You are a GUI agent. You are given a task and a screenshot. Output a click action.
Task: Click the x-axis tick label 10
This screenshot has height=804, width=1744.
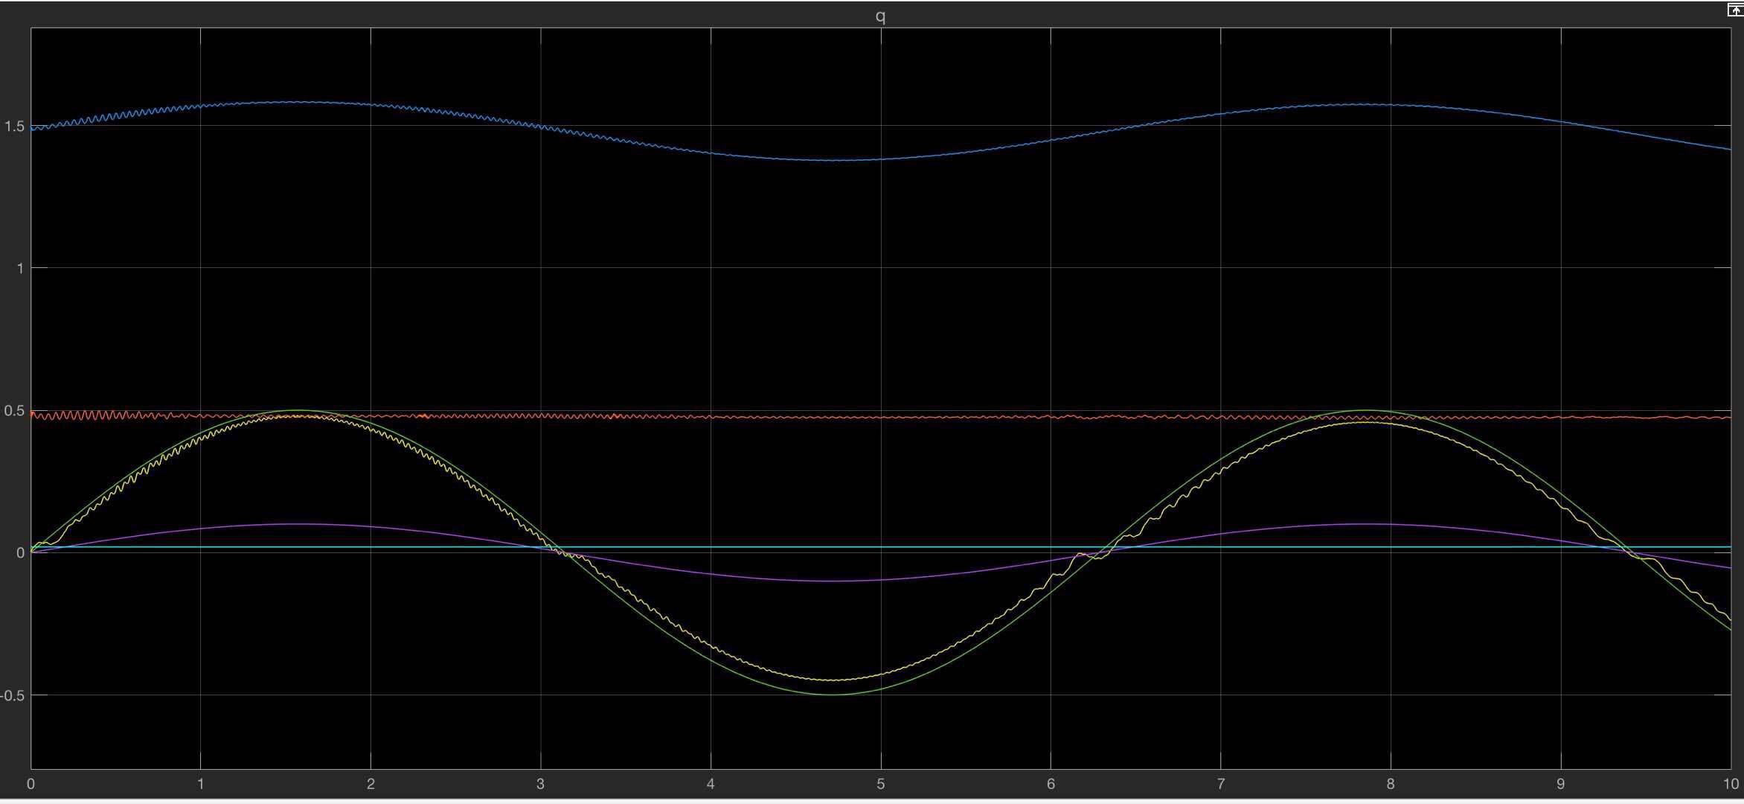coord(1730,784)
